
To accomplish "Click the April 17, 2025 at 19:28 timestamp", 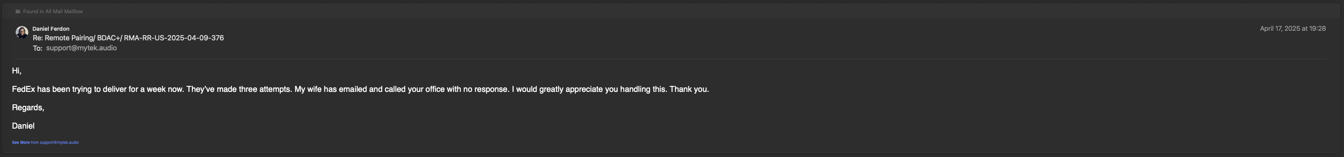I will 1292,29.
